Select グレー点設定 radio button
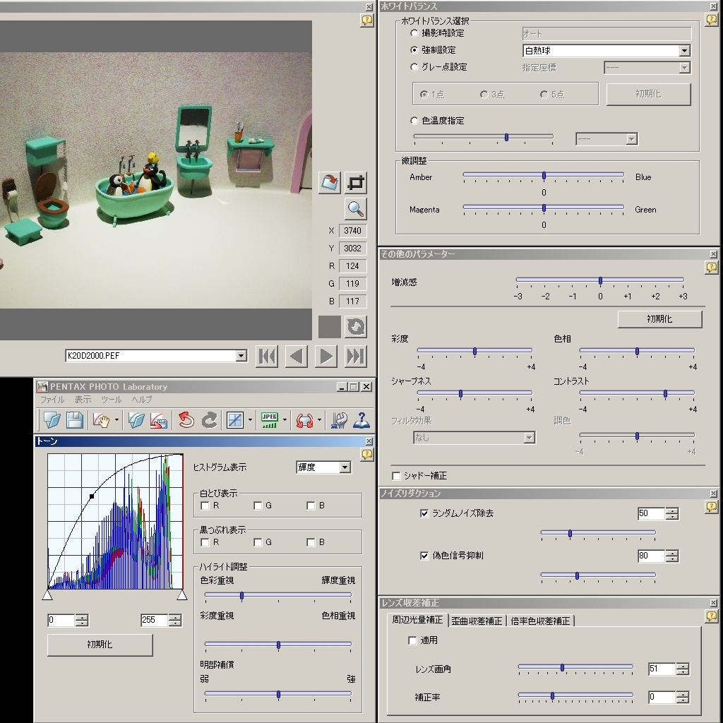723x723 pixels. click(414, 67)
